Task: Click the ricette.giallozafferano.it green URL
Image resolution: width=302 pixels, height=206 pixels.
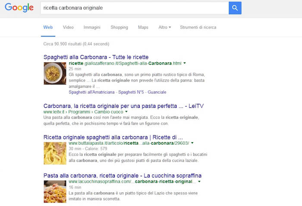Action: click(x=125, y=63)
